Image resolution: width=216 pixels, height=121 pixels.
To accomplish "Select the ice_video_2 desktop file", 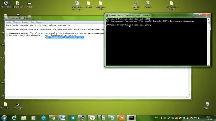I will click(29, 5).
